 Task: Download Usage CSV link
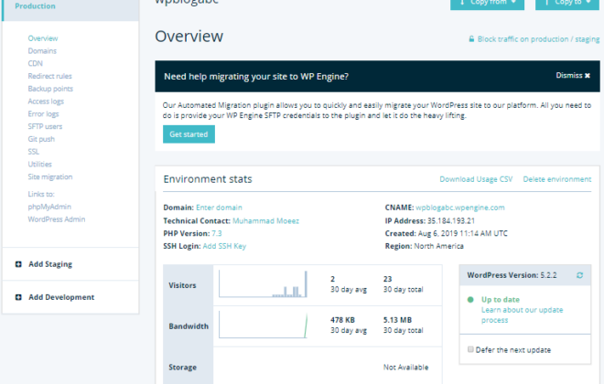(x=476, y=179)
